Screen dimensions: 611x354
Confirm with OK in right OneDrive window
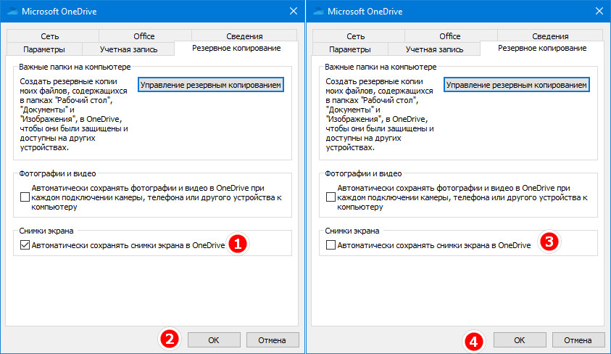pyautogui.click(x=520, y=340)
